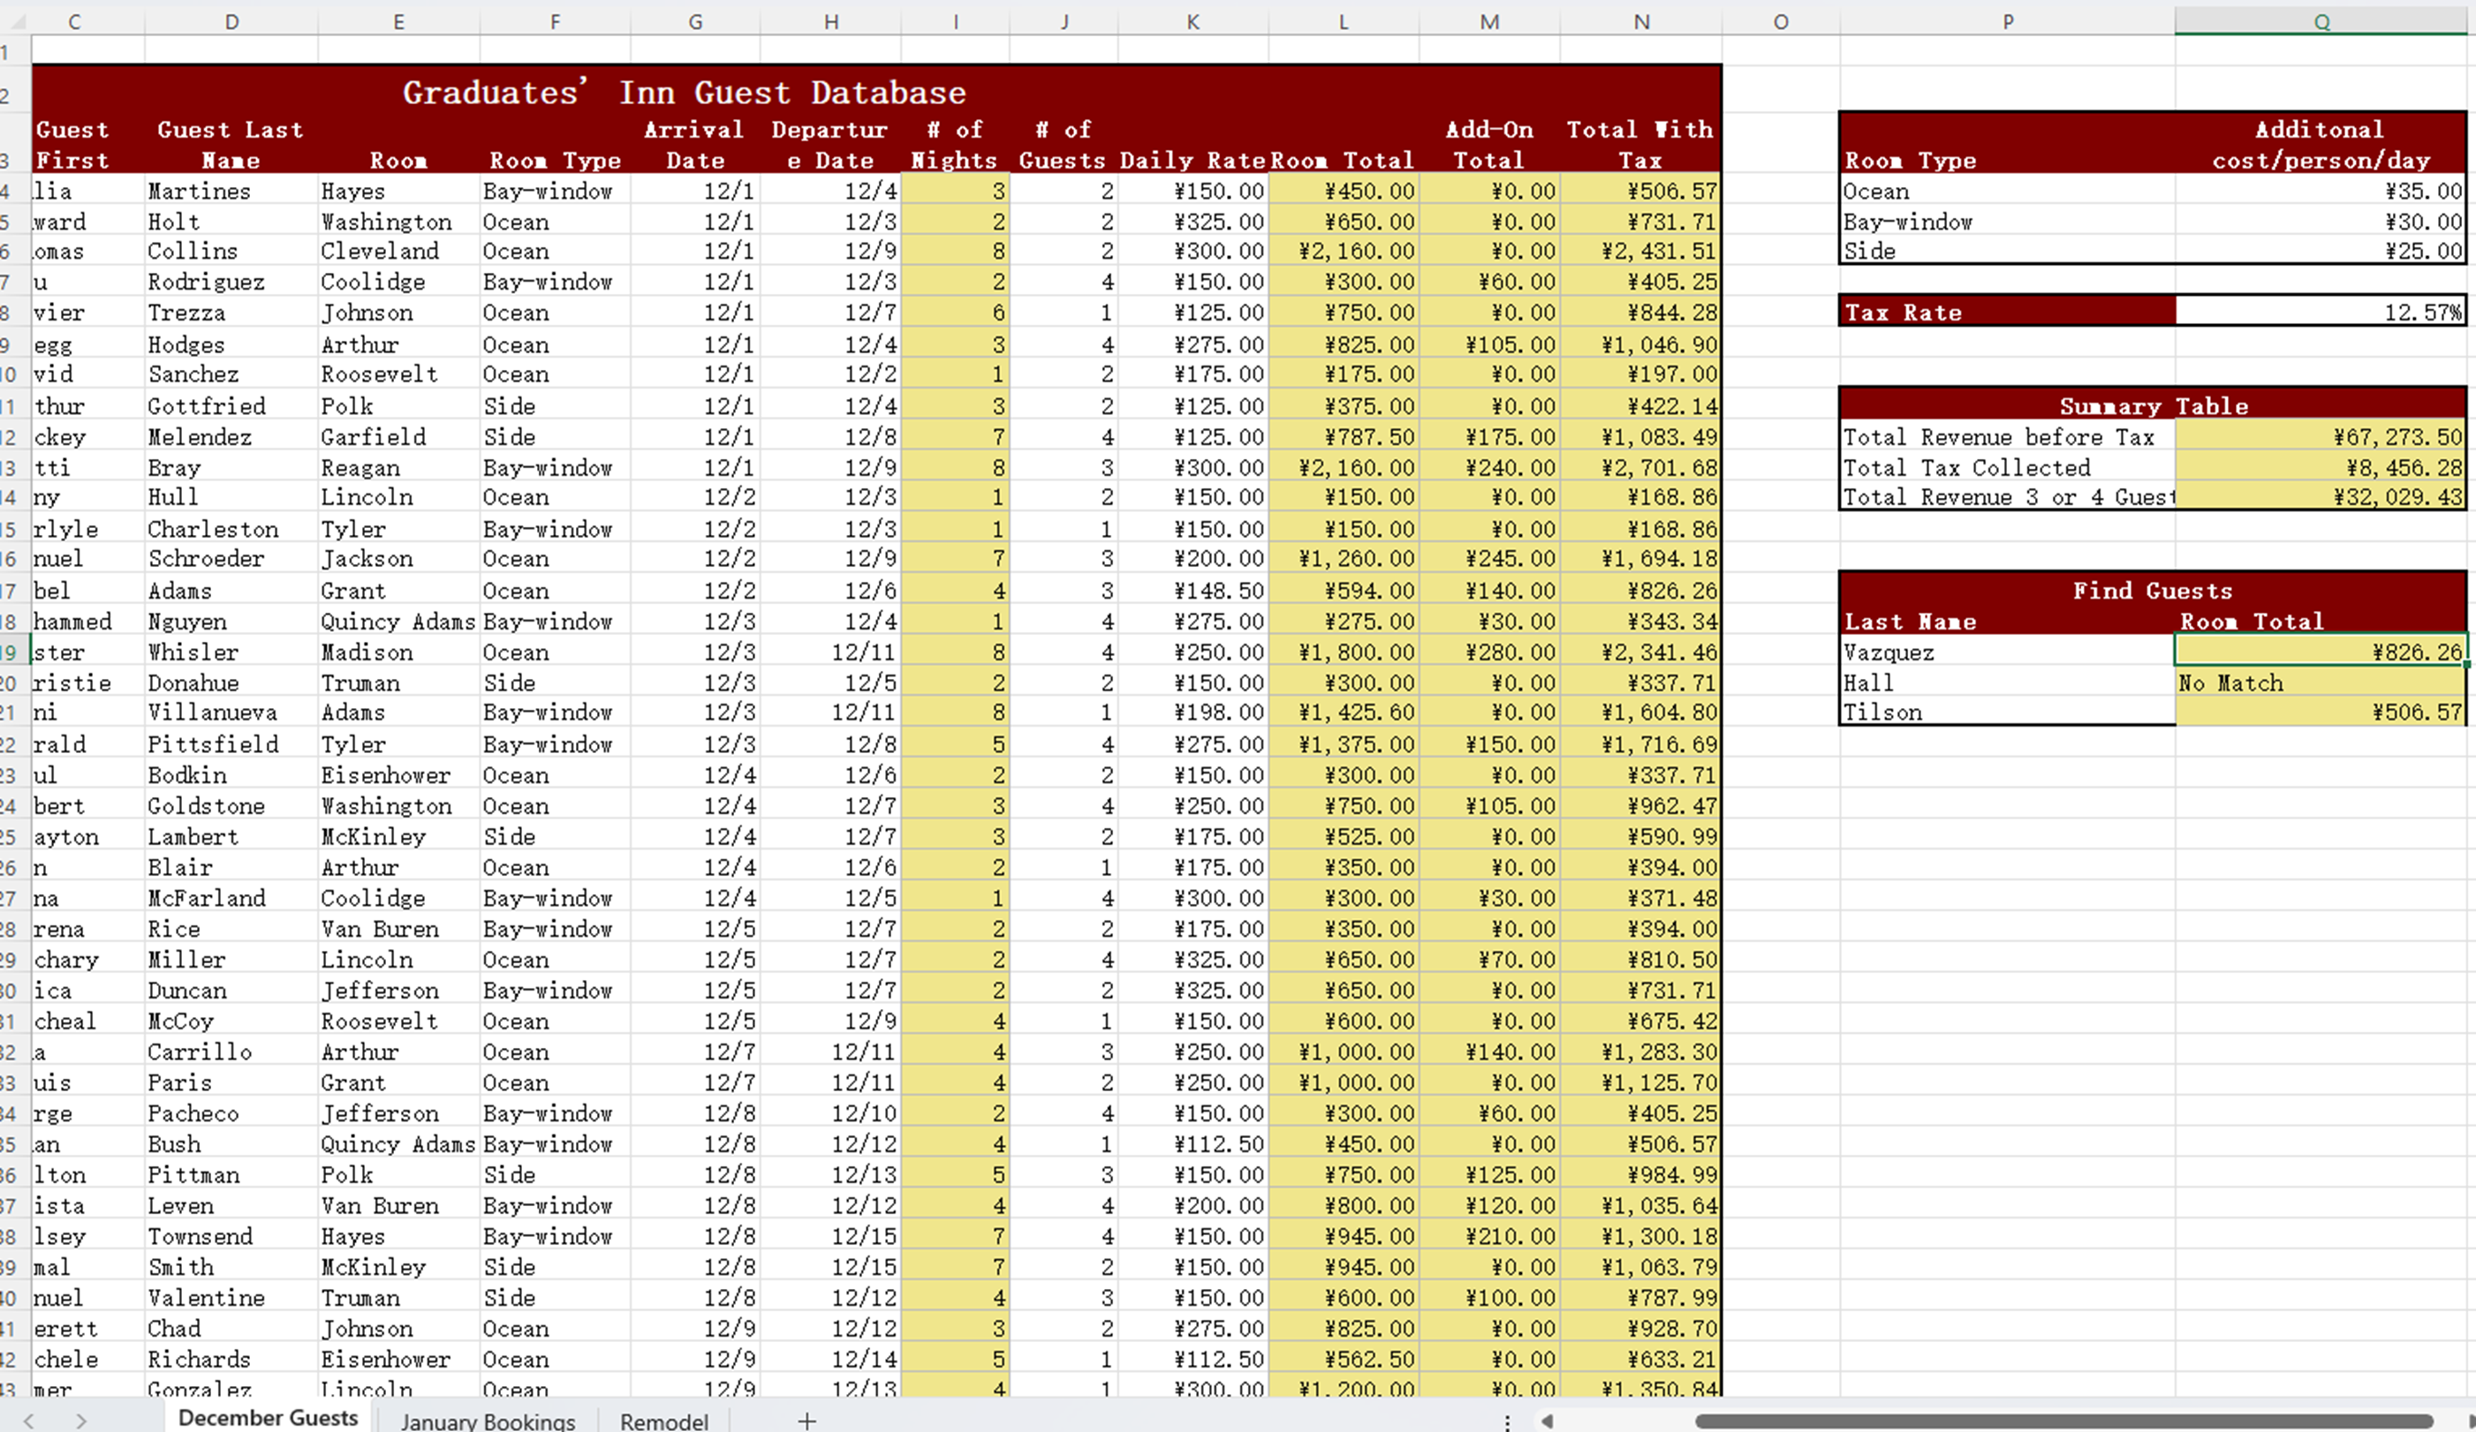Click the add new sheet plus icon

coord(806,1421)
